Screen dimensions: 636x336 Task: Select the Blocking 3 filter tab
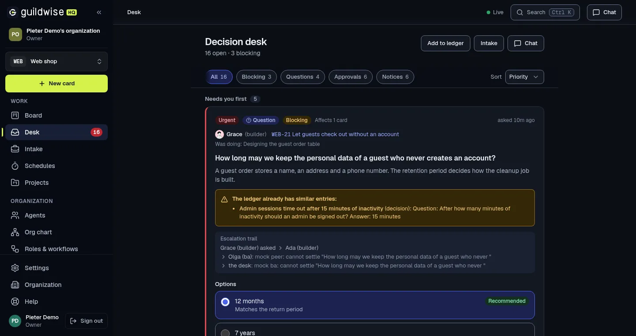tap(257, 77)
